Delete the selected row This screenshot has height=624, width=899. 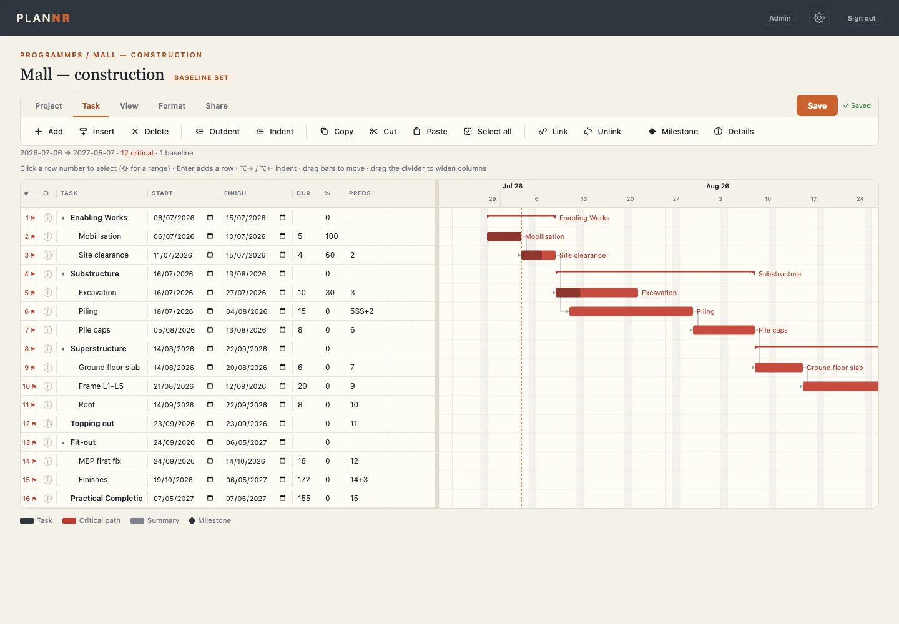(x=150, y=132)
